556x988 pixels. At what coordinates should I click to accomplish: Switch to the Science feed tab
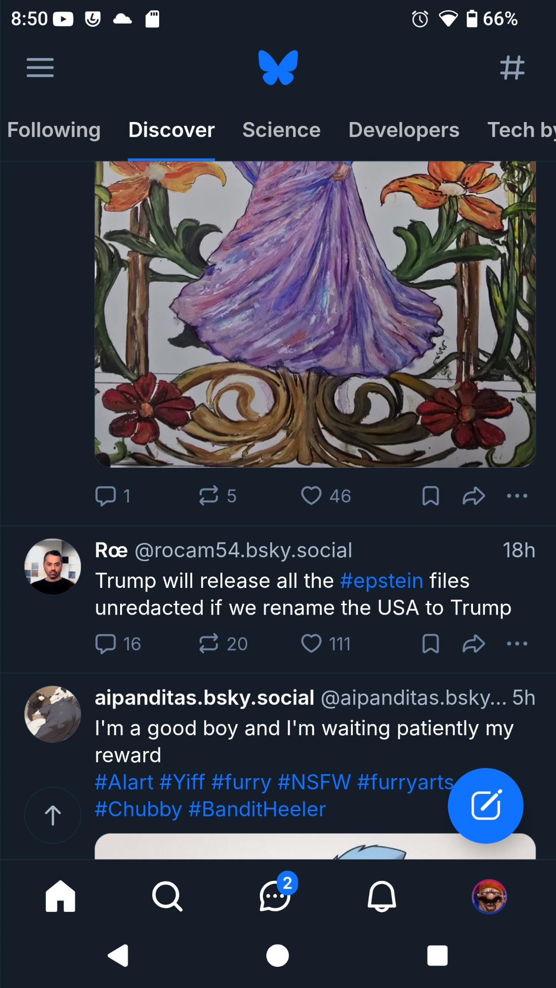[x=281, y=130]
